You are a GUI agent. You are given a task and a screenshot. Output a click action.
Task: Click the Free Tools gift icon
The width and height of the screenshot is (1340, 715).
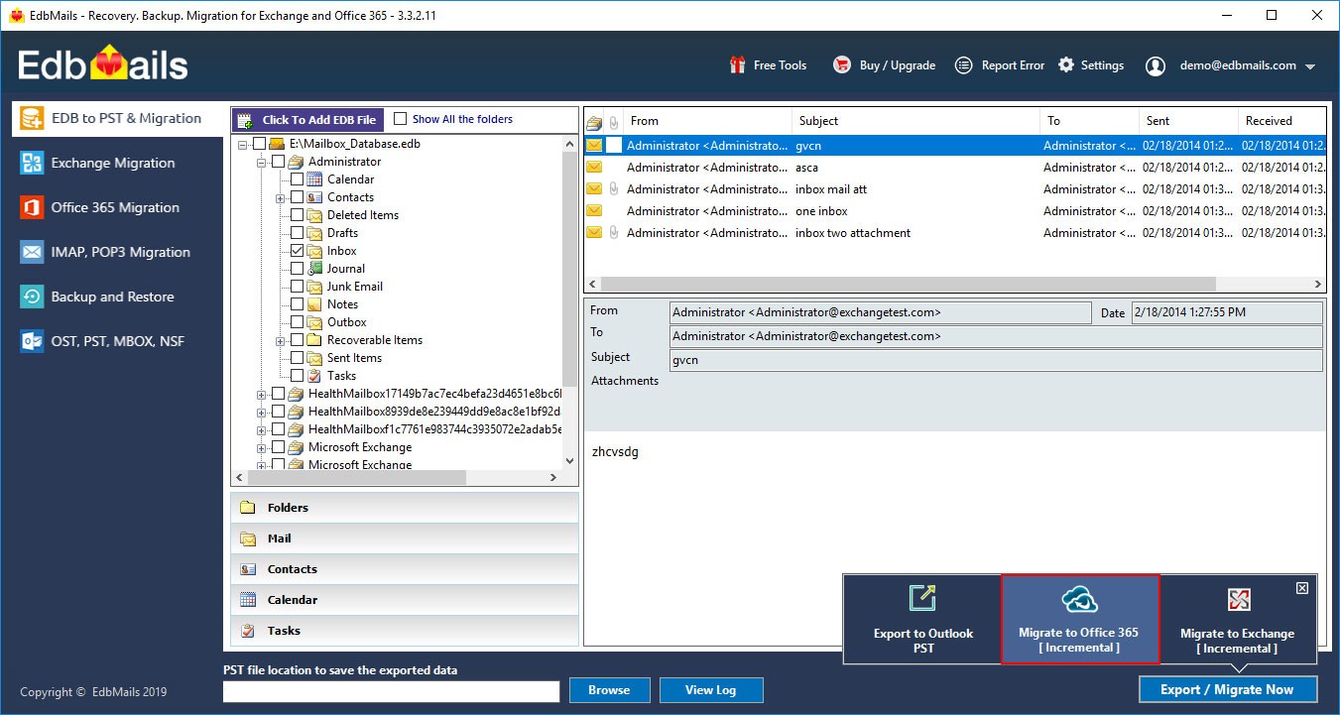point(736,65)
